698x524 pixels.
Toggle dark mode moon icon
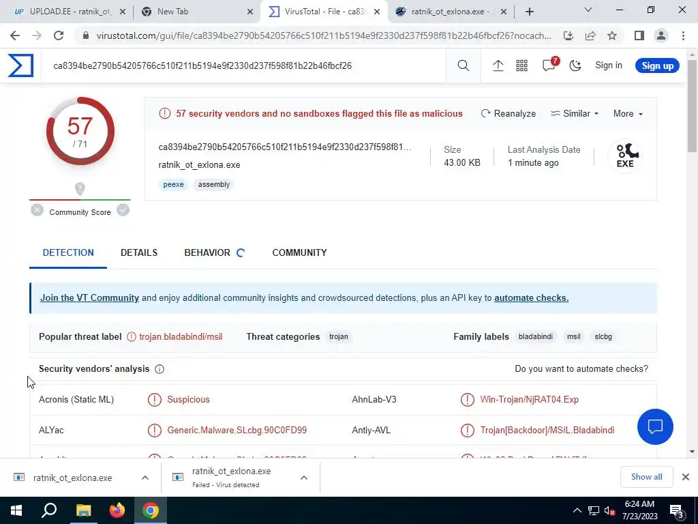[x=575, y=66]
